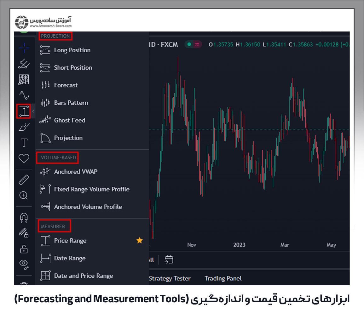
Task: Select Long Position from the Projection menu
Action: (73, 50)
